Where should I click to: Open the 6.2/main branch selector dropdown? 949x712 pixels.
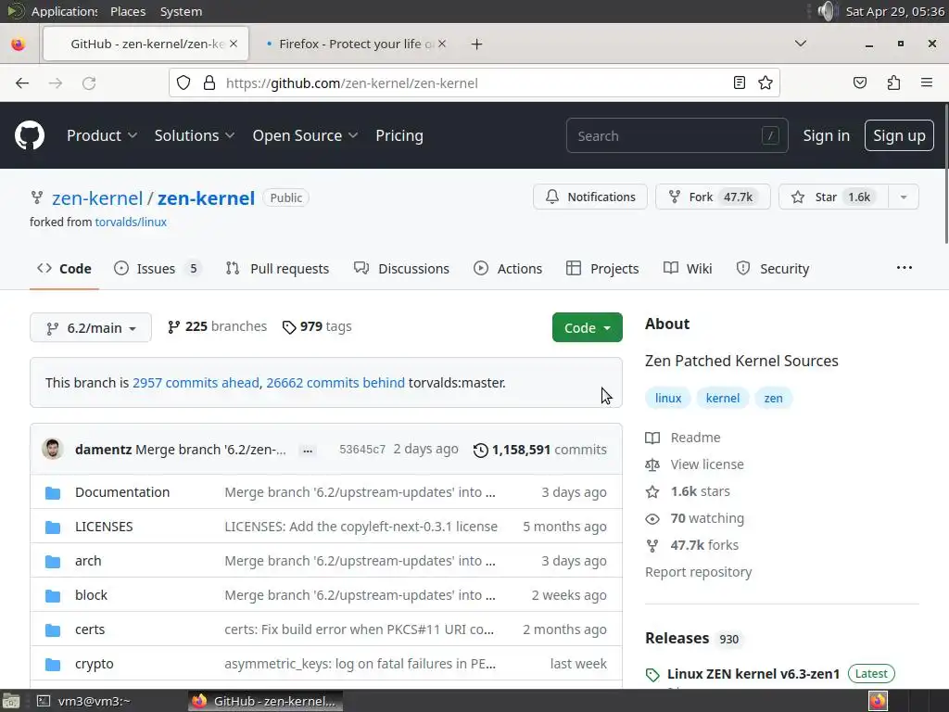pyautogui.click(x=91, y=327)
